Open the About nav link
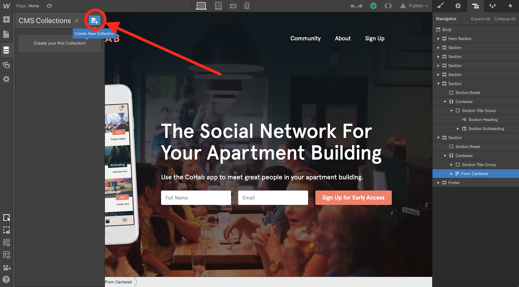This screenshot has width=519, height=287. [343, 39]
